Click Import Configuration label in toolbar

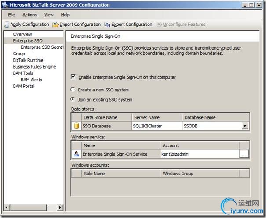(x=80, y=25)
